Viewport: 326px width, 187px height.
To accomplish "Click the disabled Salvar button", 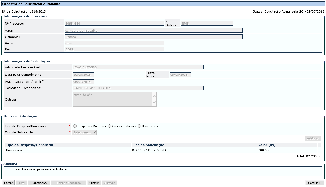I will coord(21,183).
